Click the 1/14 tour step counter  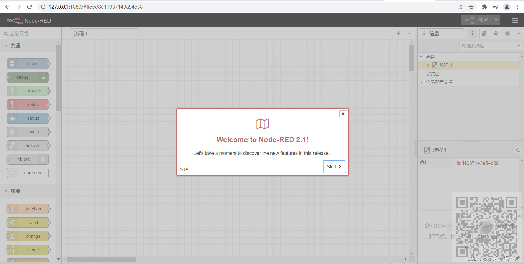click(184, 169)
